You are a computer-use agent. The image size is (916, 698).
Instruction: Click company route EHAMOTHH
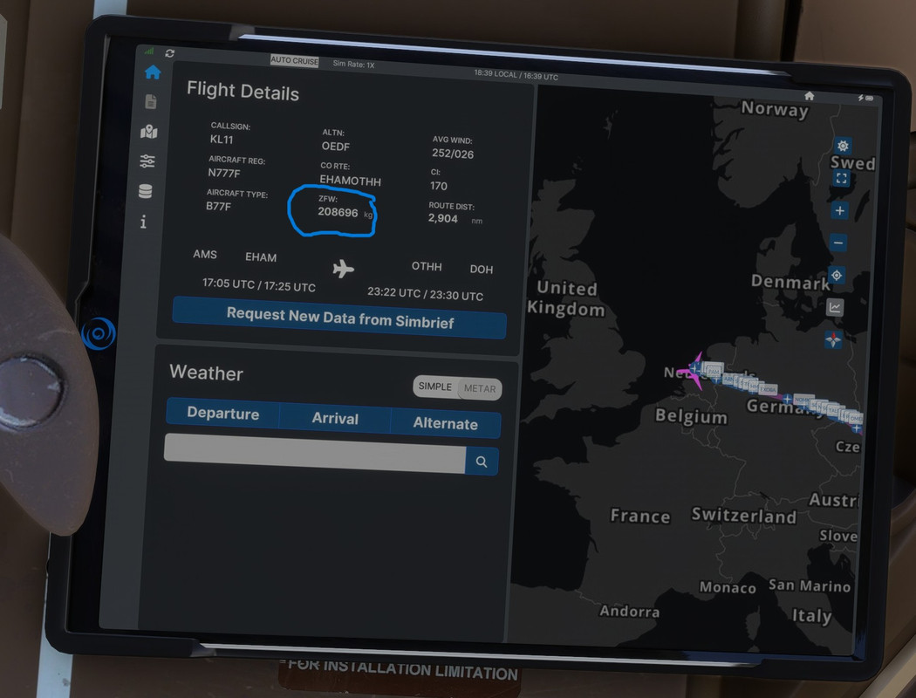pyautogui.click(x=350, y=181)
